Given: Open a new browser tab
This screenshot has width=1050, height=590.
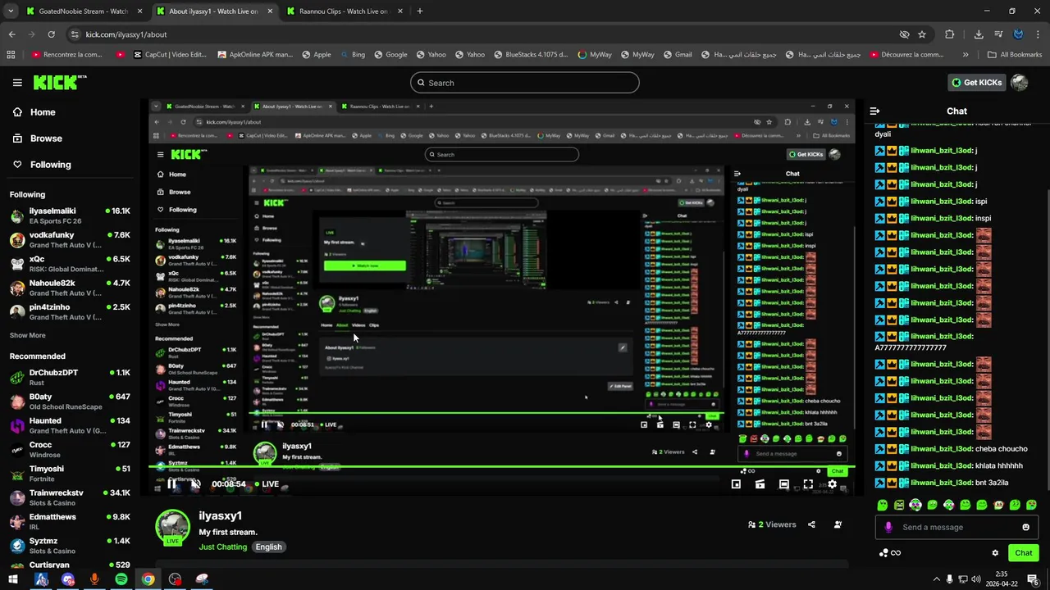Looking at the screenshot, I should [419, 11].
